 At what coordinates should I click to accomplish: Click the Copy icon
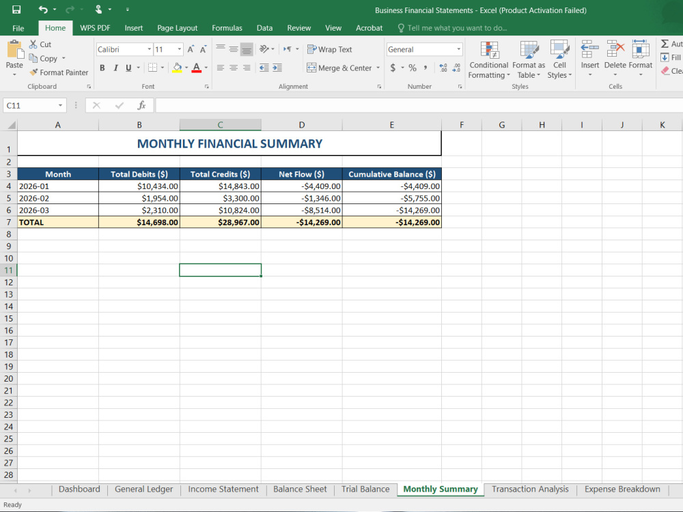(33, 58)
